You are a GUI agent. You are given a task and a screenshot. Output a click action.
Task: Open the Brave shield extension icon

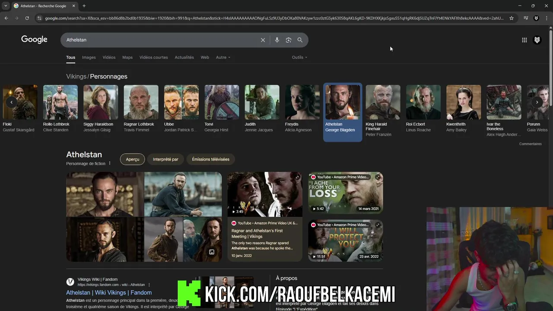536,18
